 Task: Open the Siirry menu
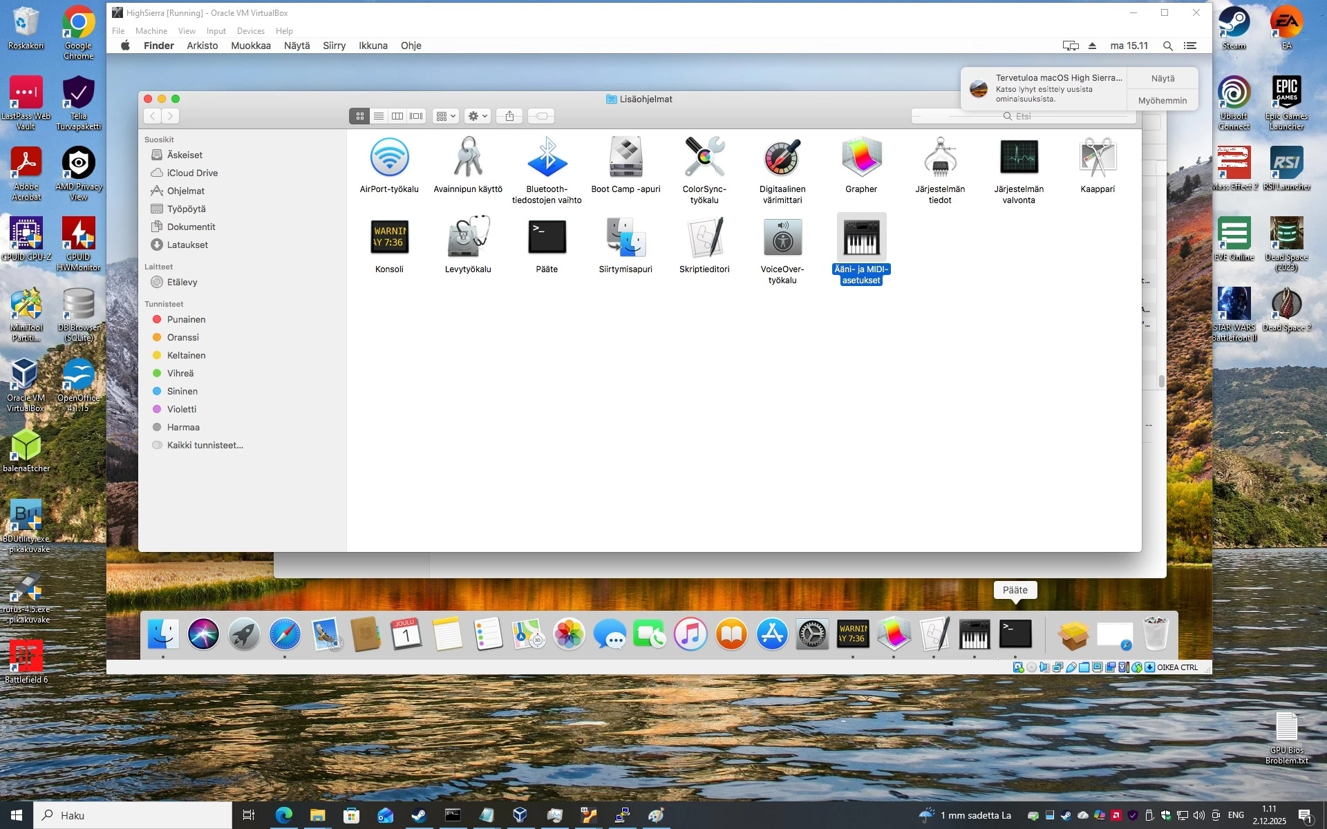334,46
